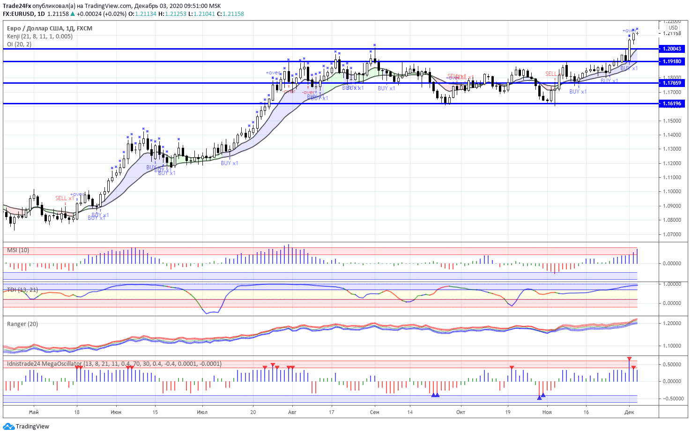Viewport: 691px width, 435px height.
Task: Click the Ranger (20) pane label
Action: [22, 324]
